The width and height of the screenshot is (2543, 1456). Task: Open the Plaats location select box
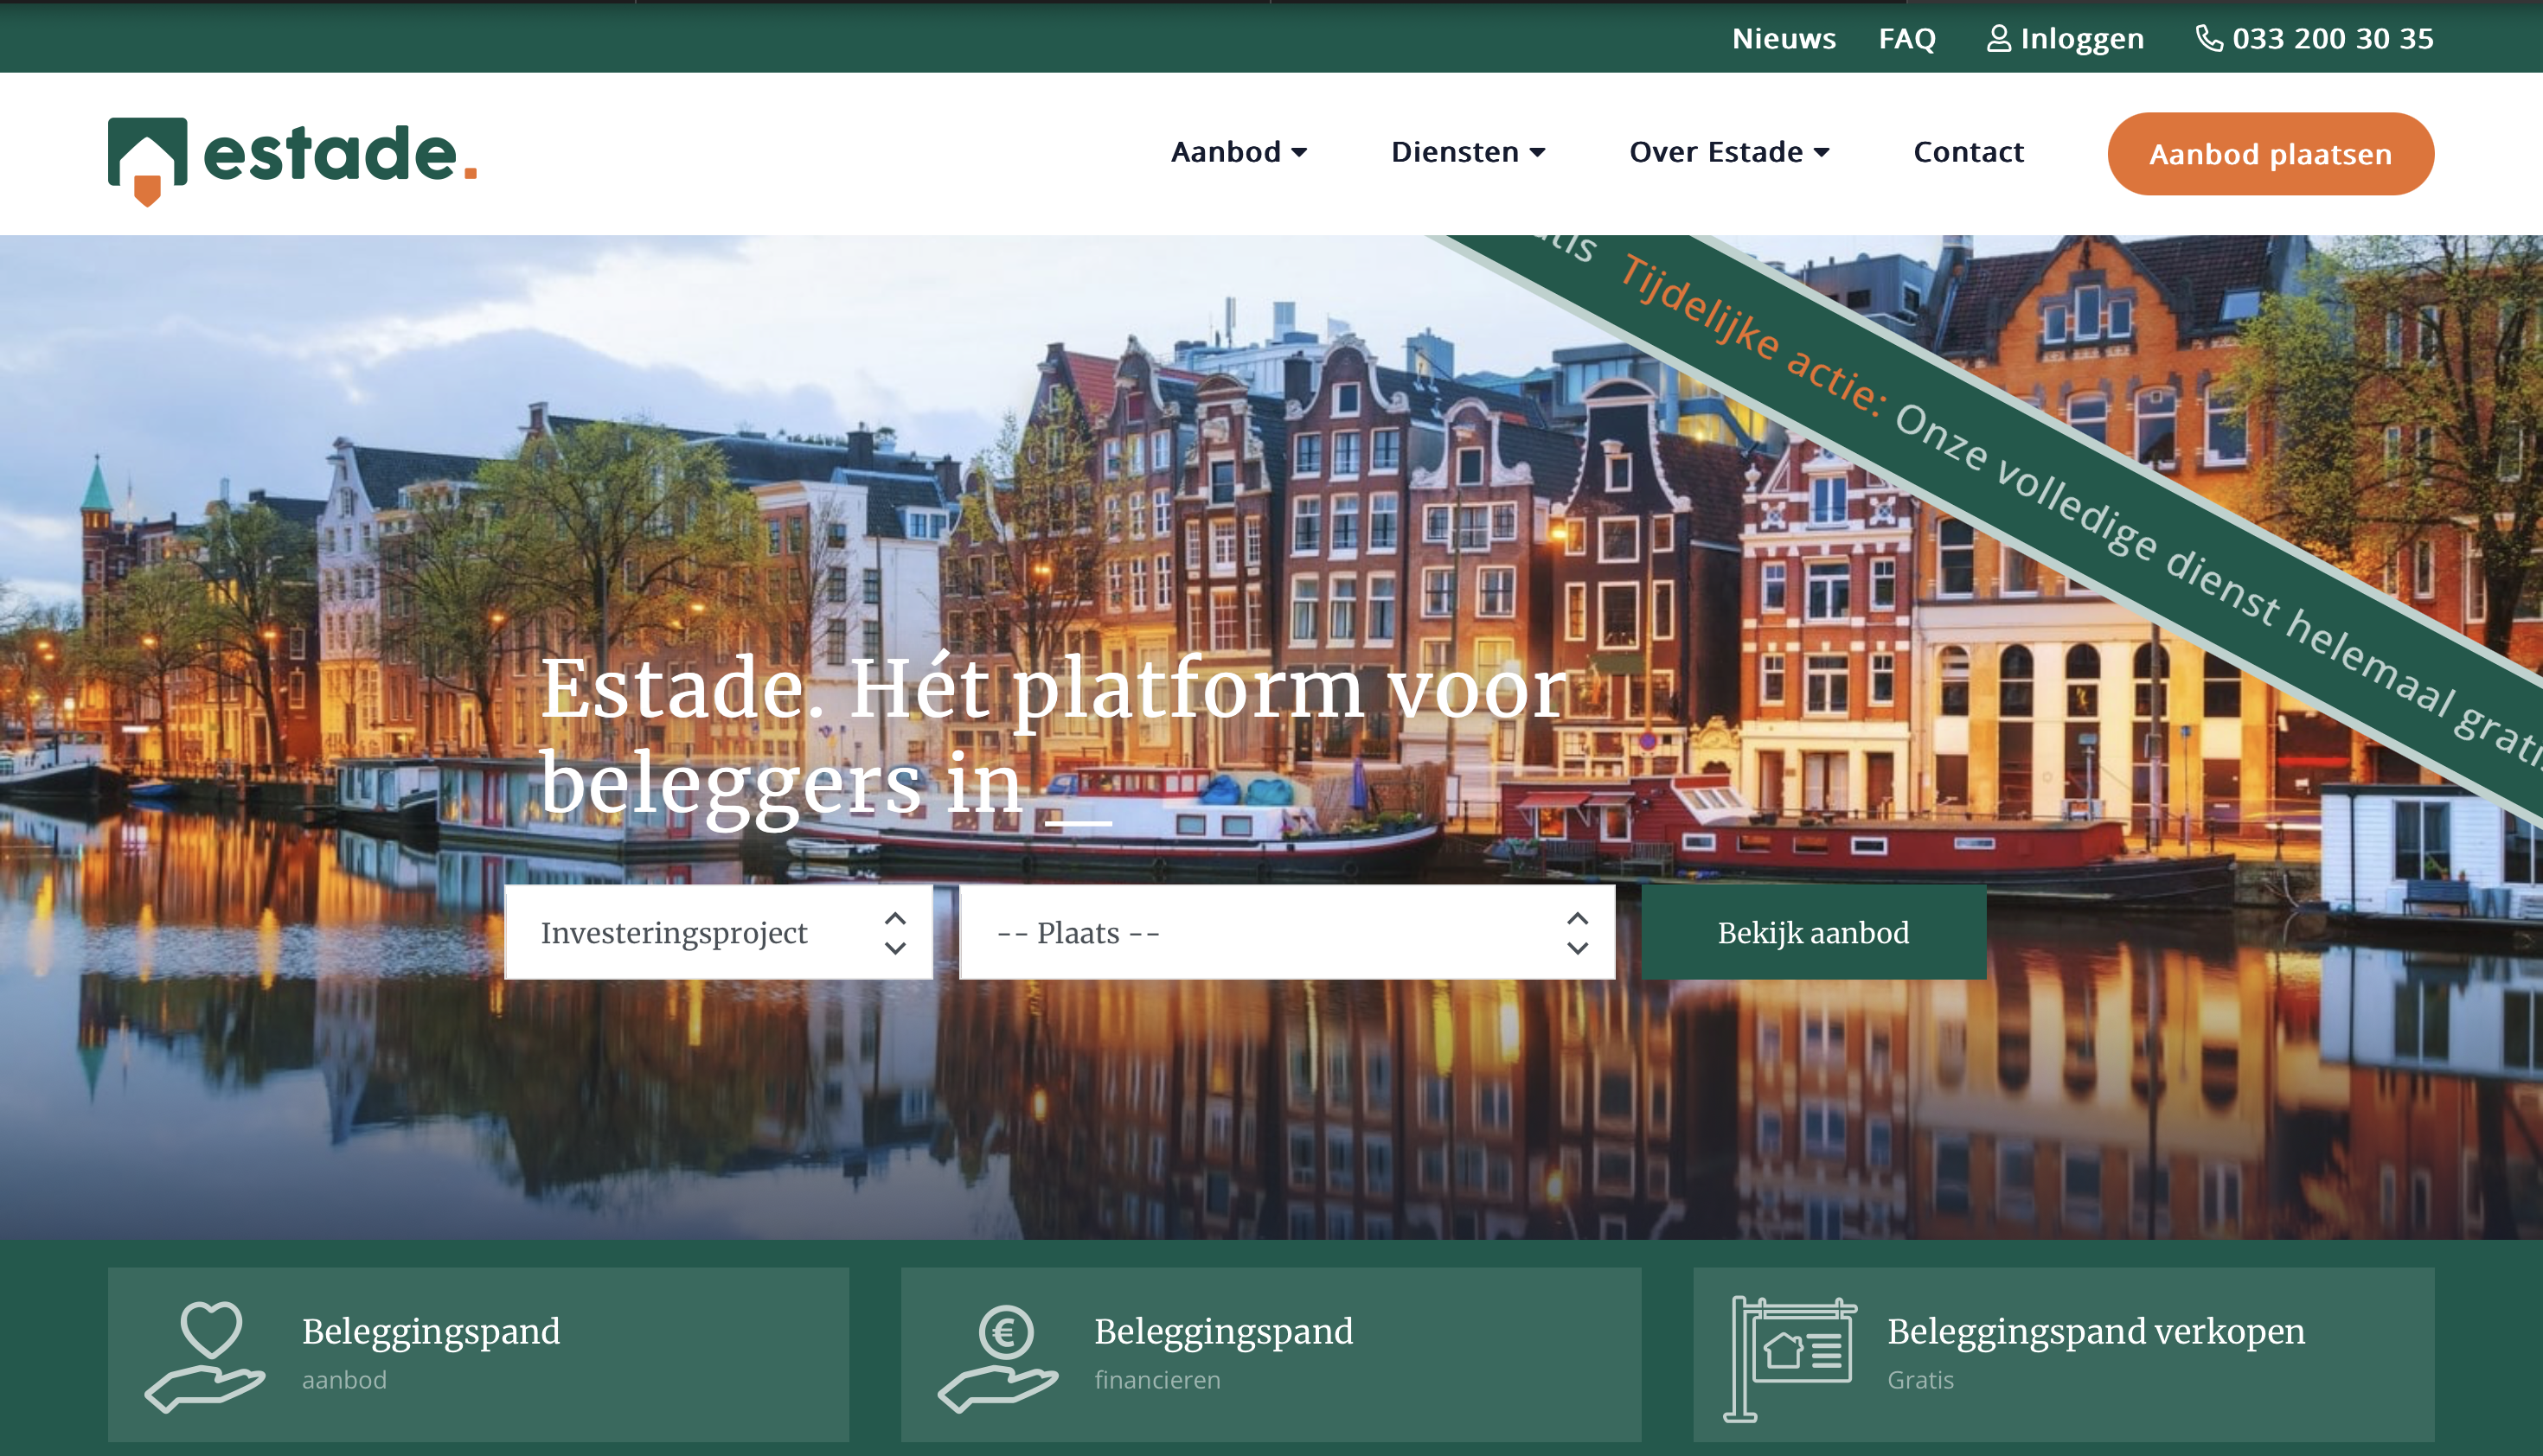click(1260, 932)
